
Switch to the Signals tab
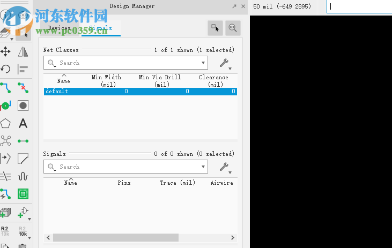tap(100, 28)
